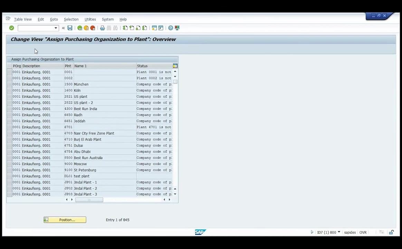
Task: Click the status bar transfer arrows icon
Action: 382,232
